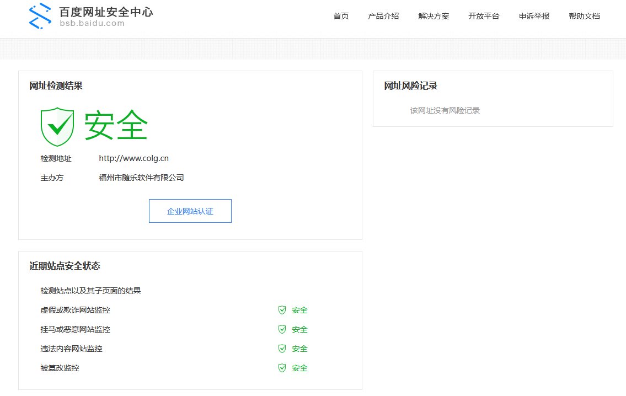Click shield icon beside 挂马或恶意网站监控
This screenshot has height=396, width=626.
(x=282, y=329)
